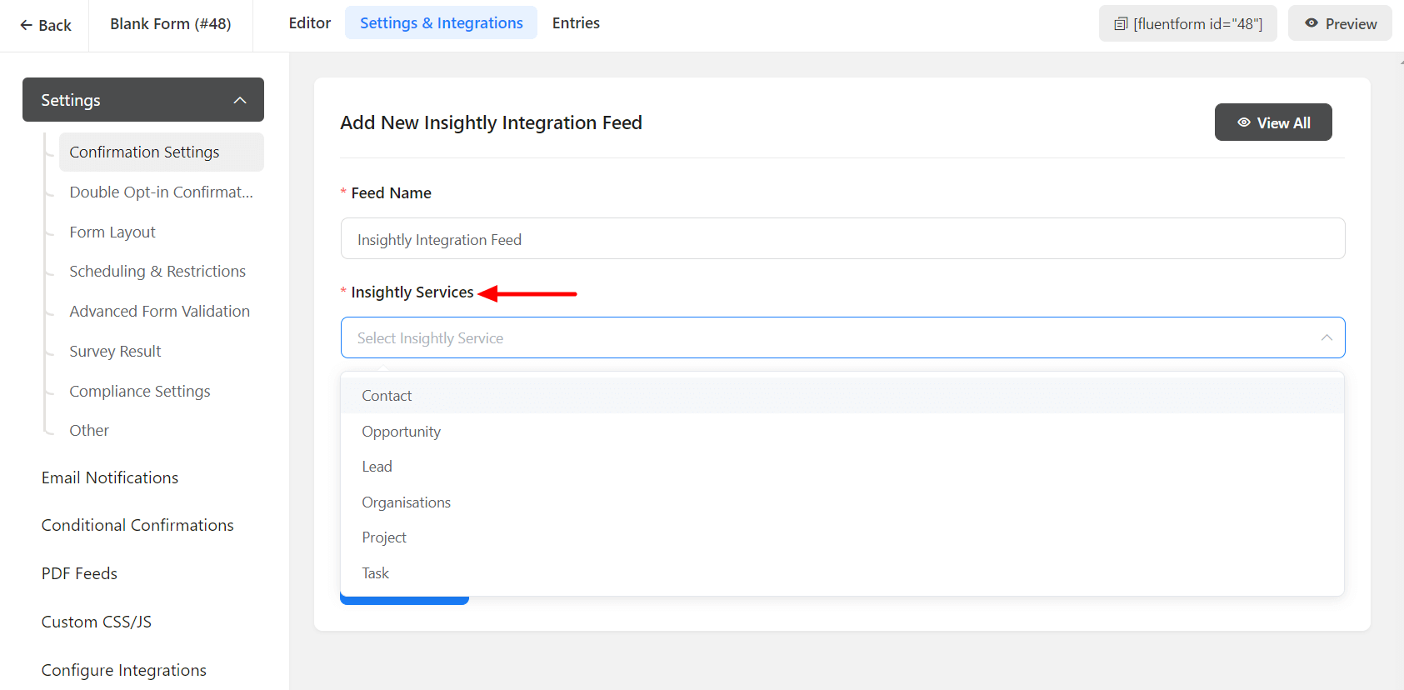The height and width of the screenshot is (690, 1404).
Task: Click the eye icon on Preview
Action: click(x=1311, y=23)
